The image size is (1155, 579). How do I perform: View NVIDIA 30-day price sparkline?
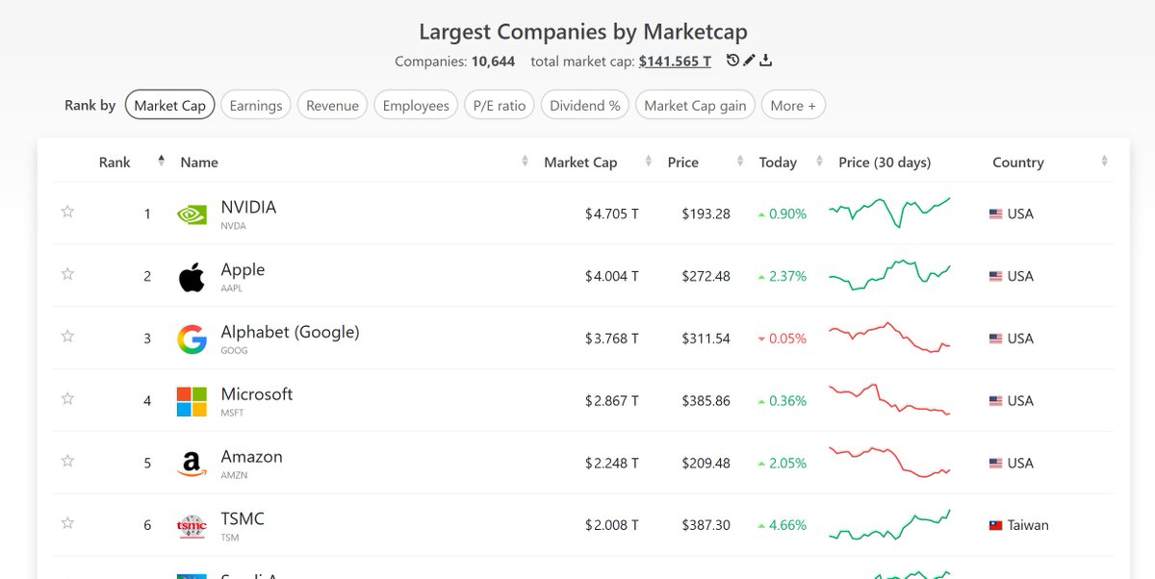[889, 213]
